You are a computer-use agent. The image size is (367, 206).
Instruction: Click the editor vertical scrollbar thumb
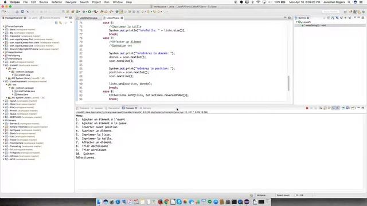pyautogui.click(x=288, y=83)
